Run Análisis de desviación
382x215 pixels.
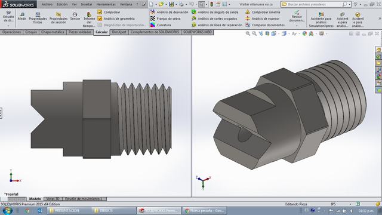pos(169,12)
